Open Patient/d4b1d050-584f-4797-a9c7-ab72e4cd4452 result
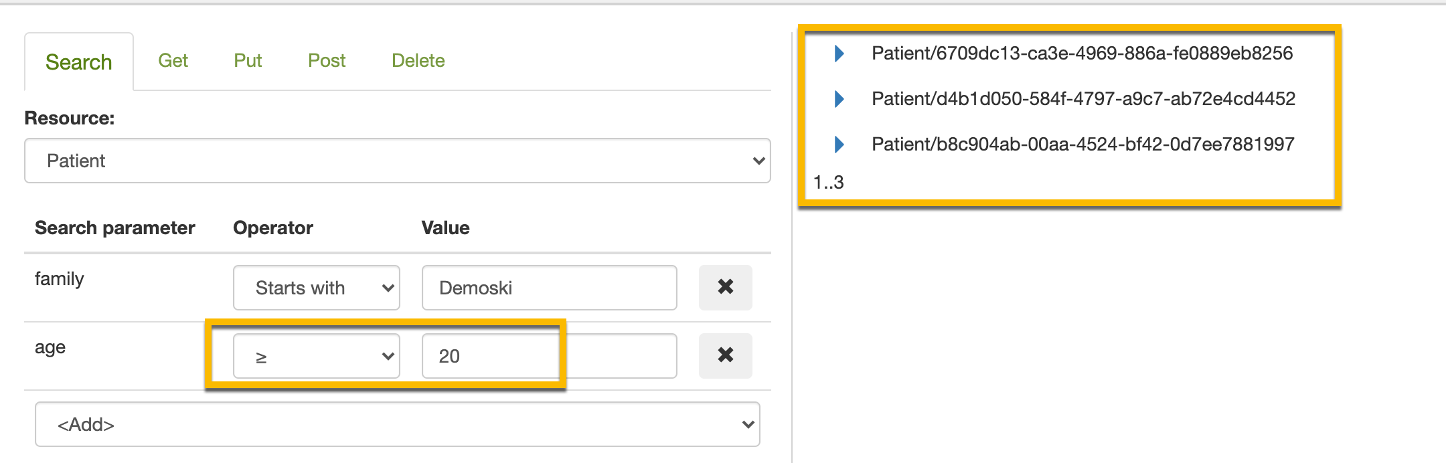Image resolution: width=1446 pixels, height=463 pixels. (1083, 99)
